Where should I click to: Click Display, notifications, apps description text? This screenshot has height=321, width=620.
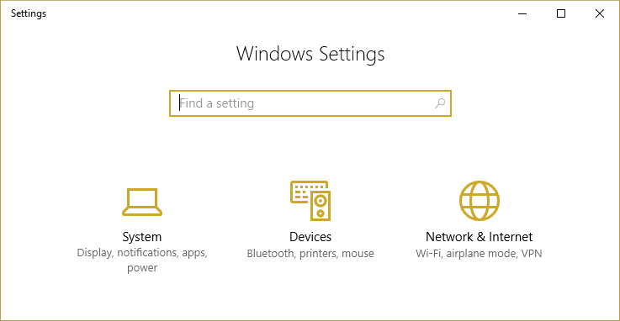(142, 253)
